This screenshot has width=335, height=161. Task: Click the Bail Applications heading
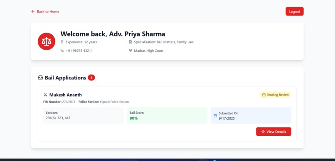coord(65,78)
